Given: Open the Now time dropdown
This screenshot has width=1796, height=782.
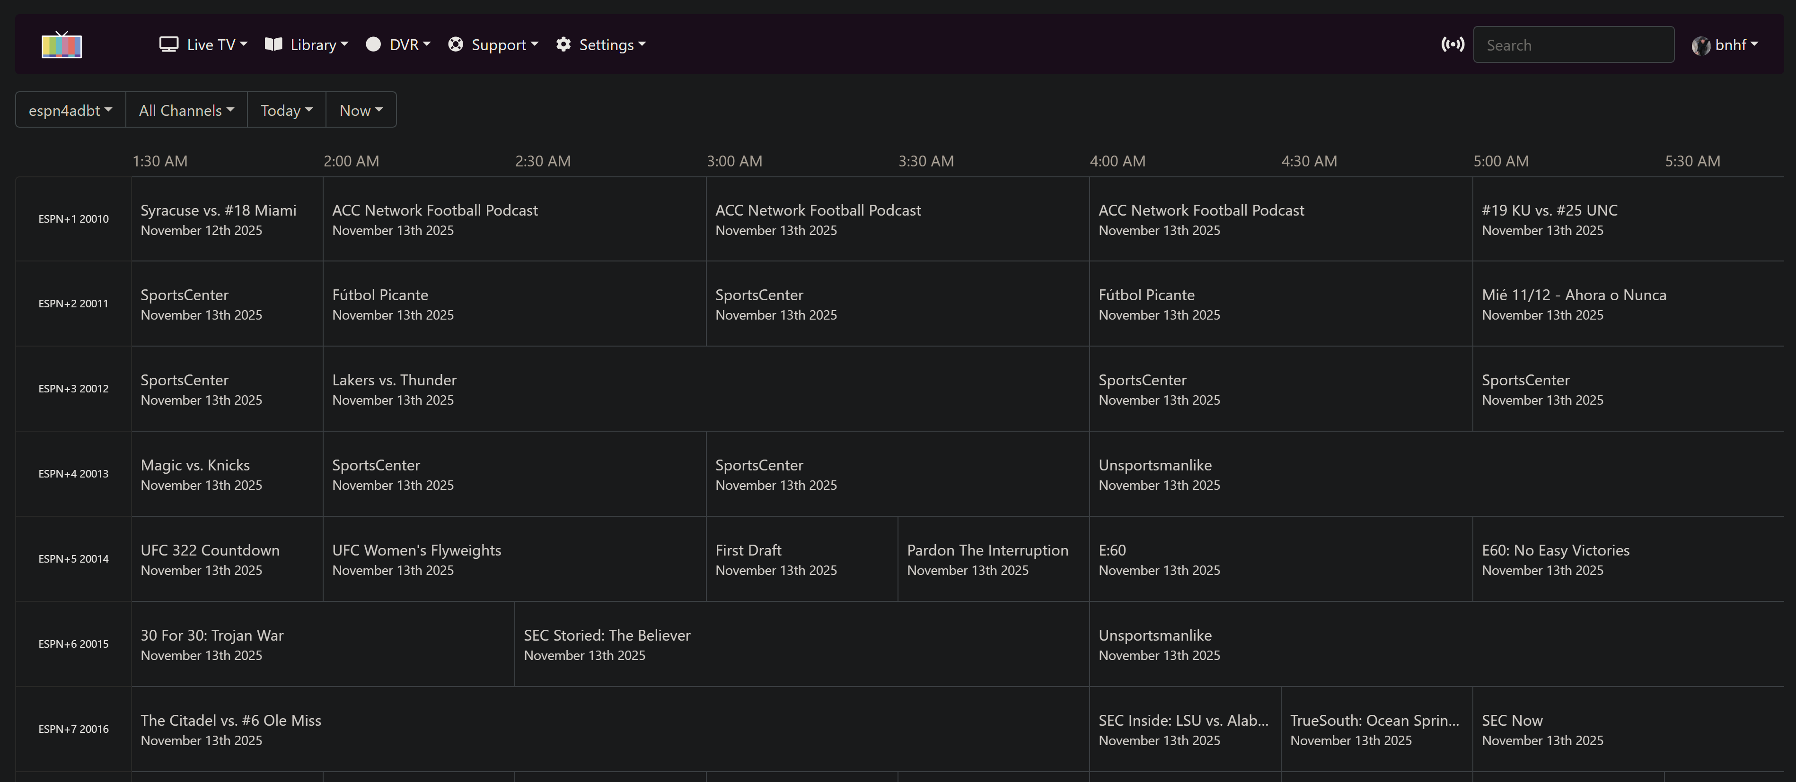Looking at the screenshot, I should coord(361,110).
